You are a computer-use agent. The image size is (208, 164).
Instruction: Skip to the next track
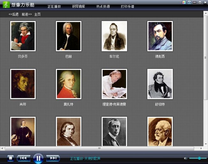(x=53, y=158)
